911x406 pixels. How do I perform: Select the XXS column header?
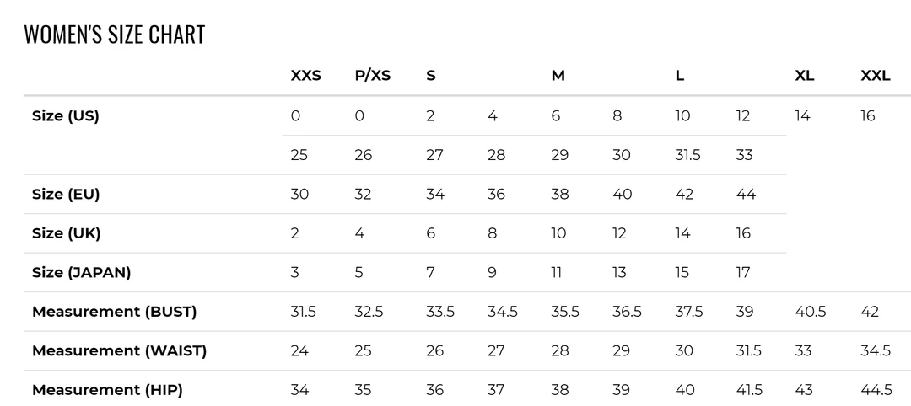305,76
